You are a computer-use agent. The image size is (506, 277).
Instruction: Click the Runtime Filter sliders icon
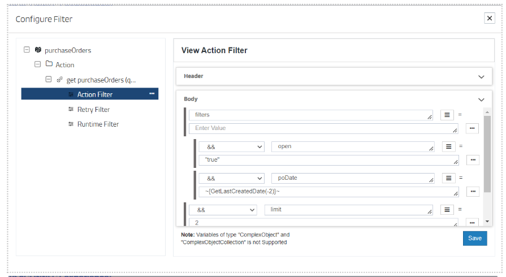71,124
